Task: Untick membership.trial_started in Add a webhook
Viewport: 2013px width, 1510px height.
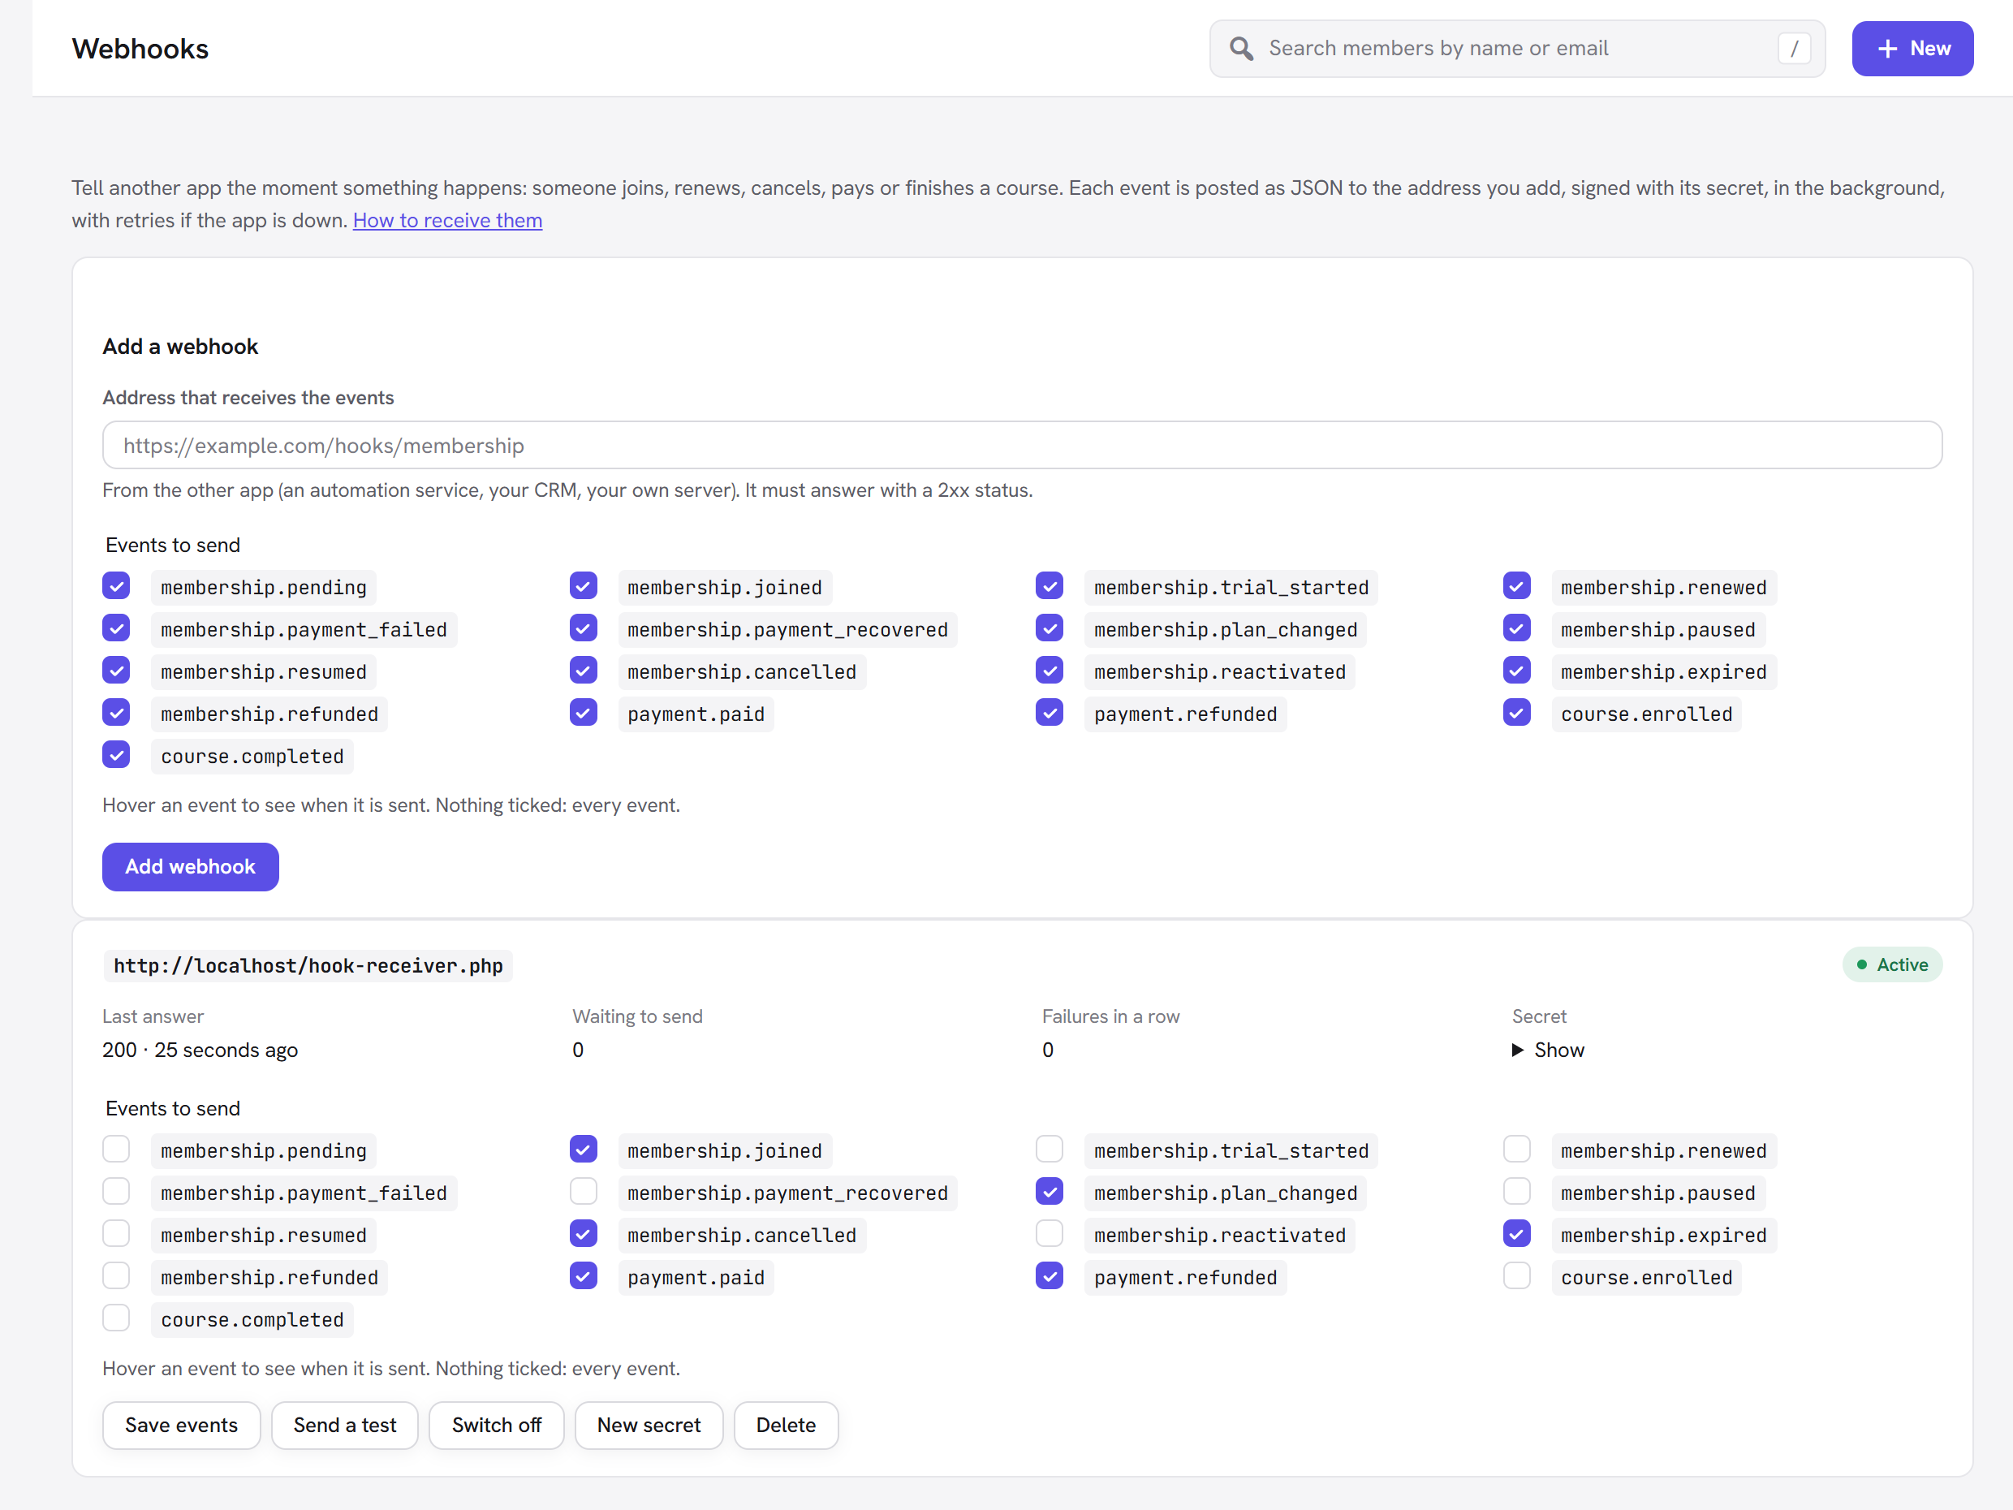Action: click(1050, 586)
